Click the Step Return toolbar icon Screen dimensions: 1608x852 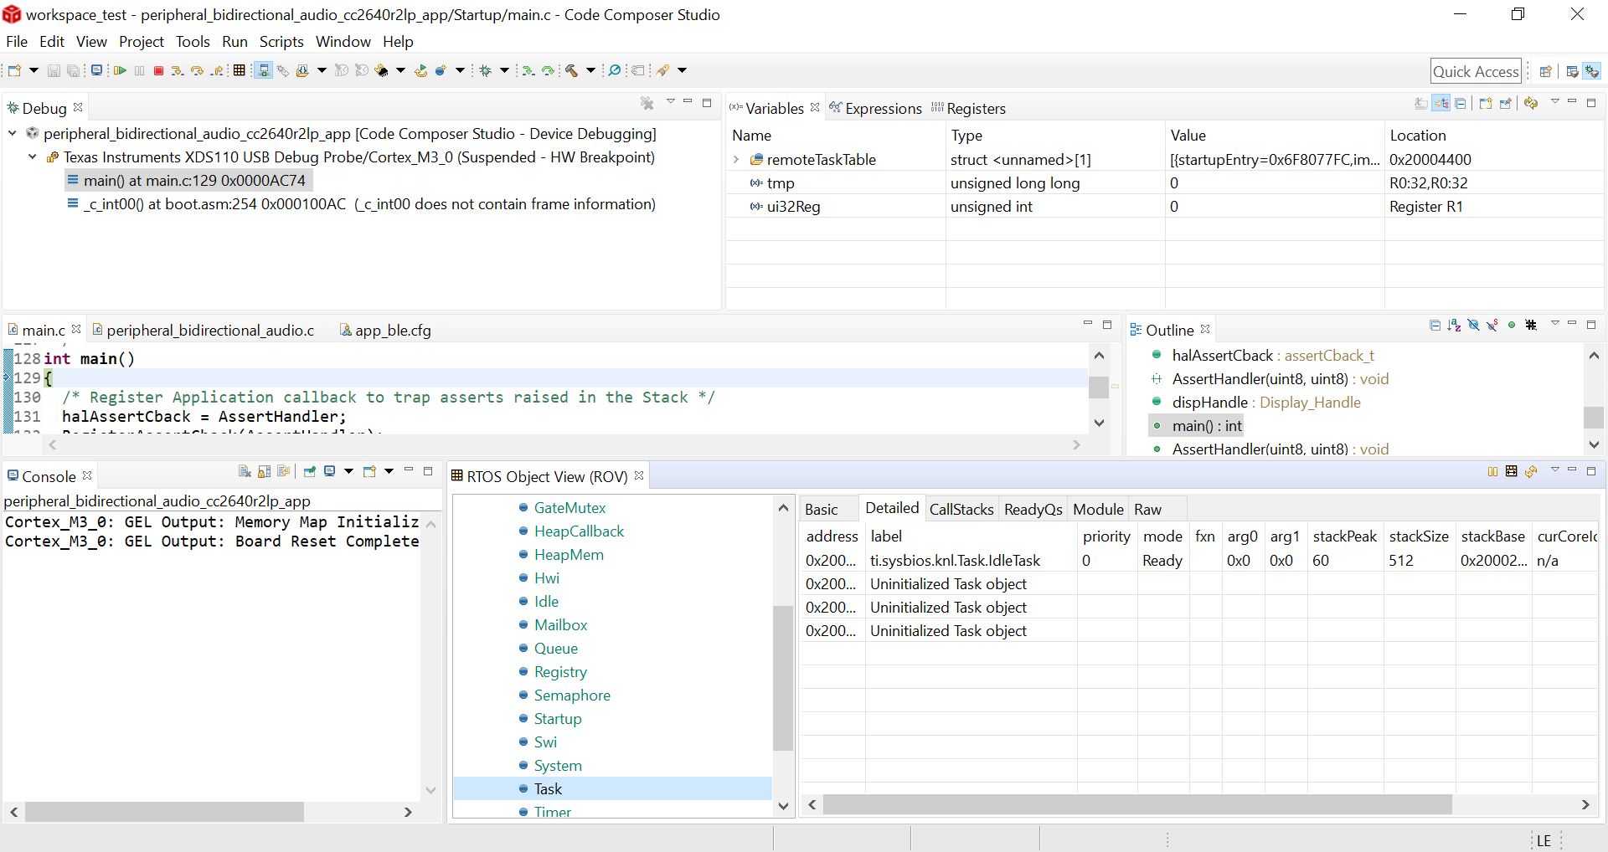(x=217, y=71)
